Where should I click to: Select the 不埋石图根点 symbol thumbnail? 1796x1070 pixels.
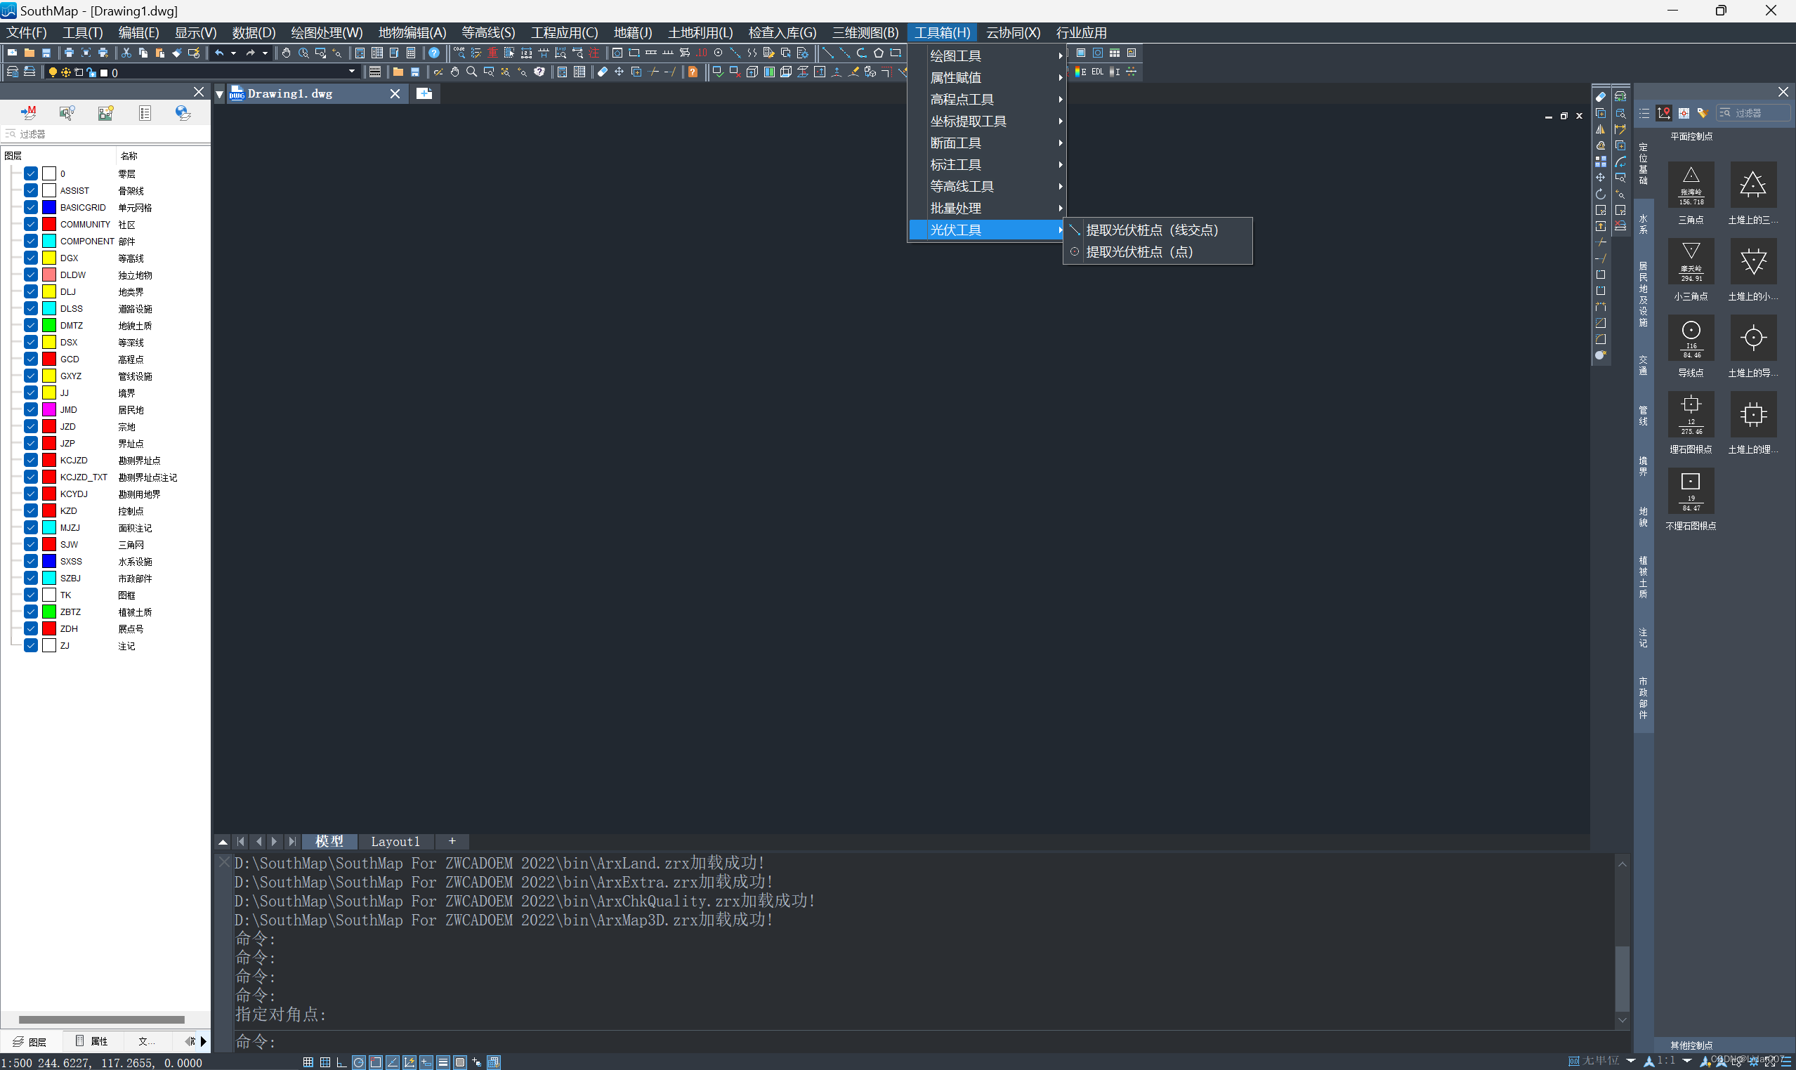(x=1691, y=491)
